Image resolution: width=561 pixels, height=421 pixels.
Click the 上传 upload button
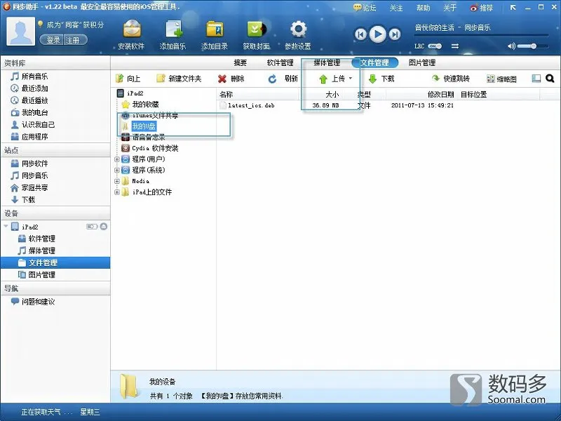pyautogui.click(x=332, y=79)
